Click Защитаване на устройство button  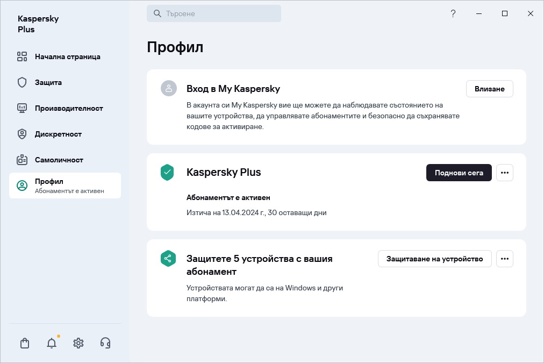pyautogui.click(x=434, y=259)
